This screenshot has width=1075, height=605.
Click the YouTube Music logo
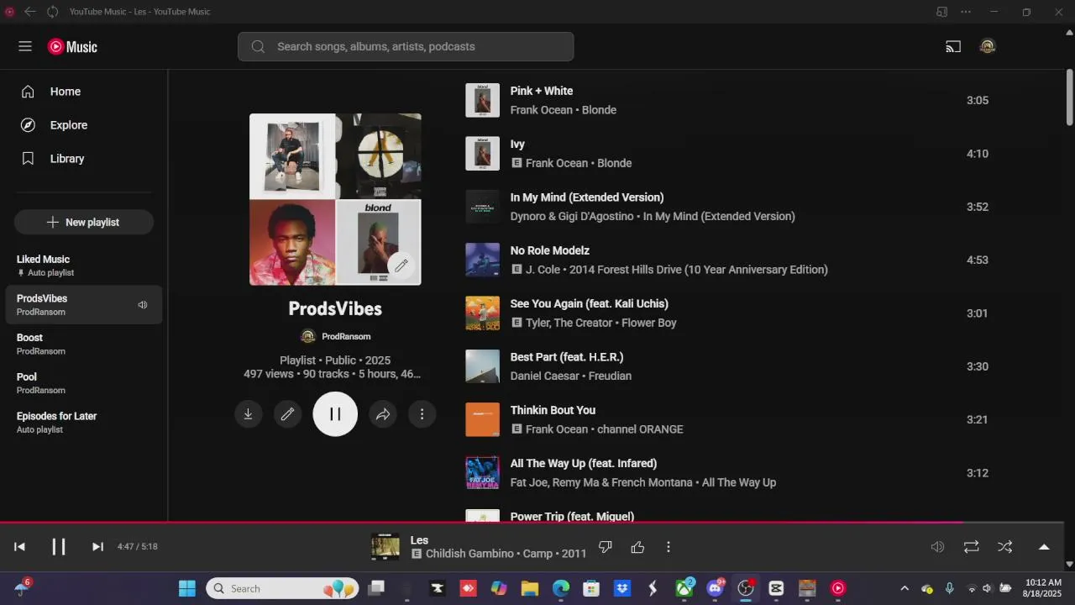pyautogui.click(x=73, y=47)
